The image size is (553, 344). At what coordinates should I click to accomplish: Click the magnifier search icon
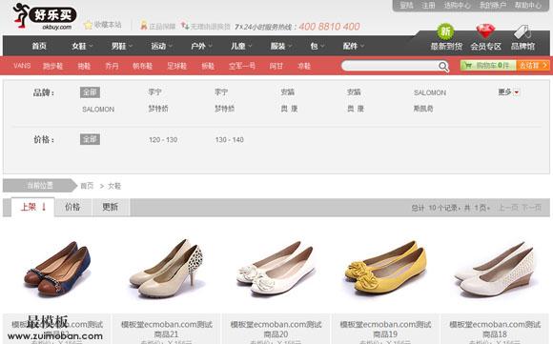[x=443, y=67]
